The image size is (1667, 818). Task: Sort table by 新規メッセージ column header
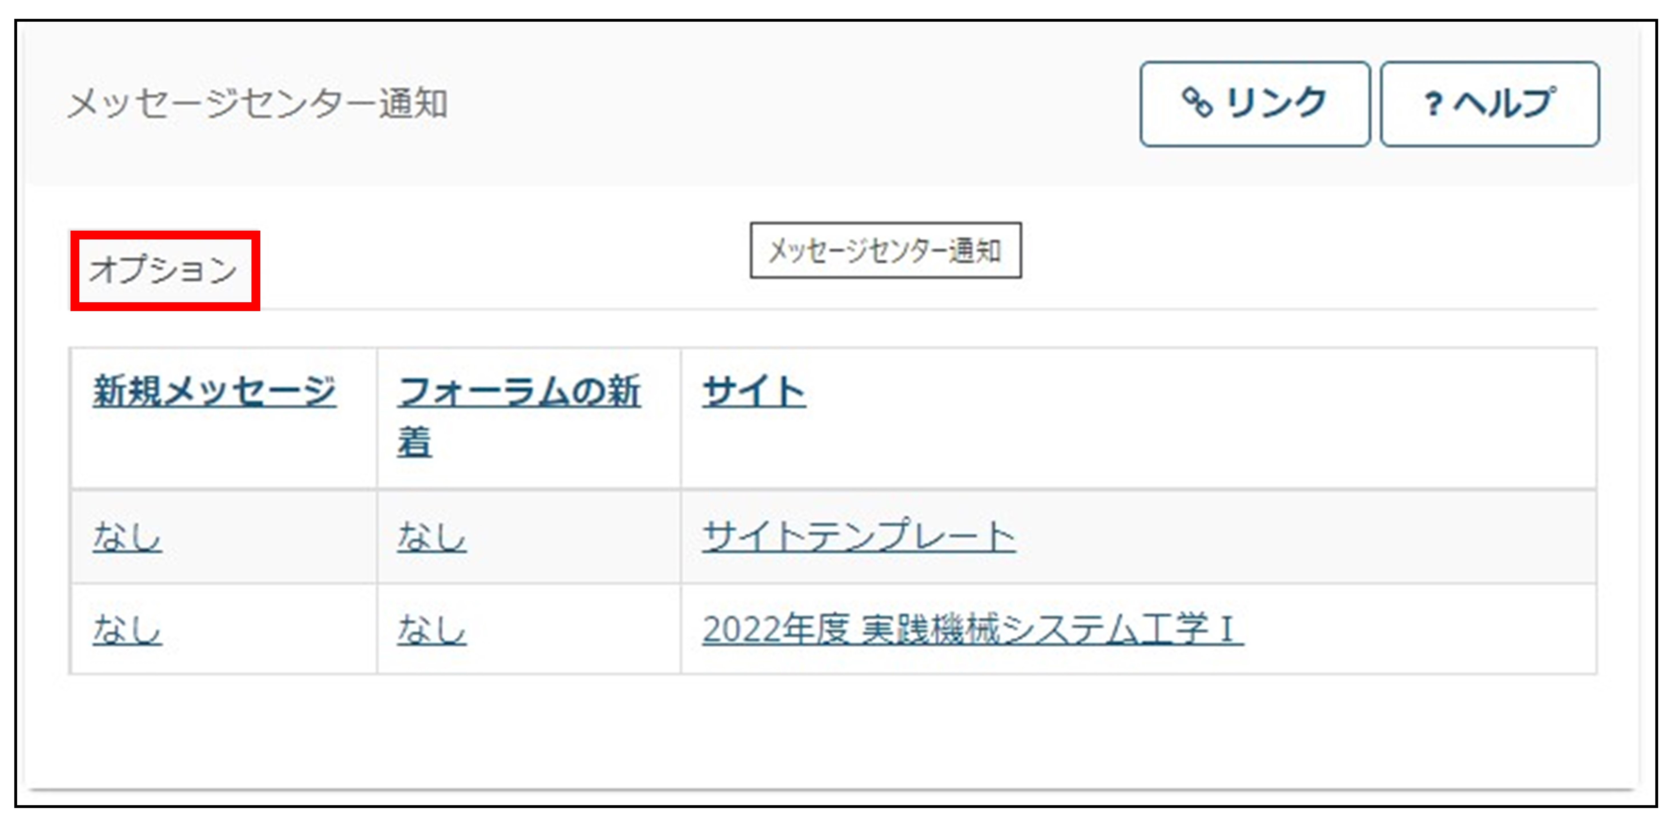coord(214,392)
